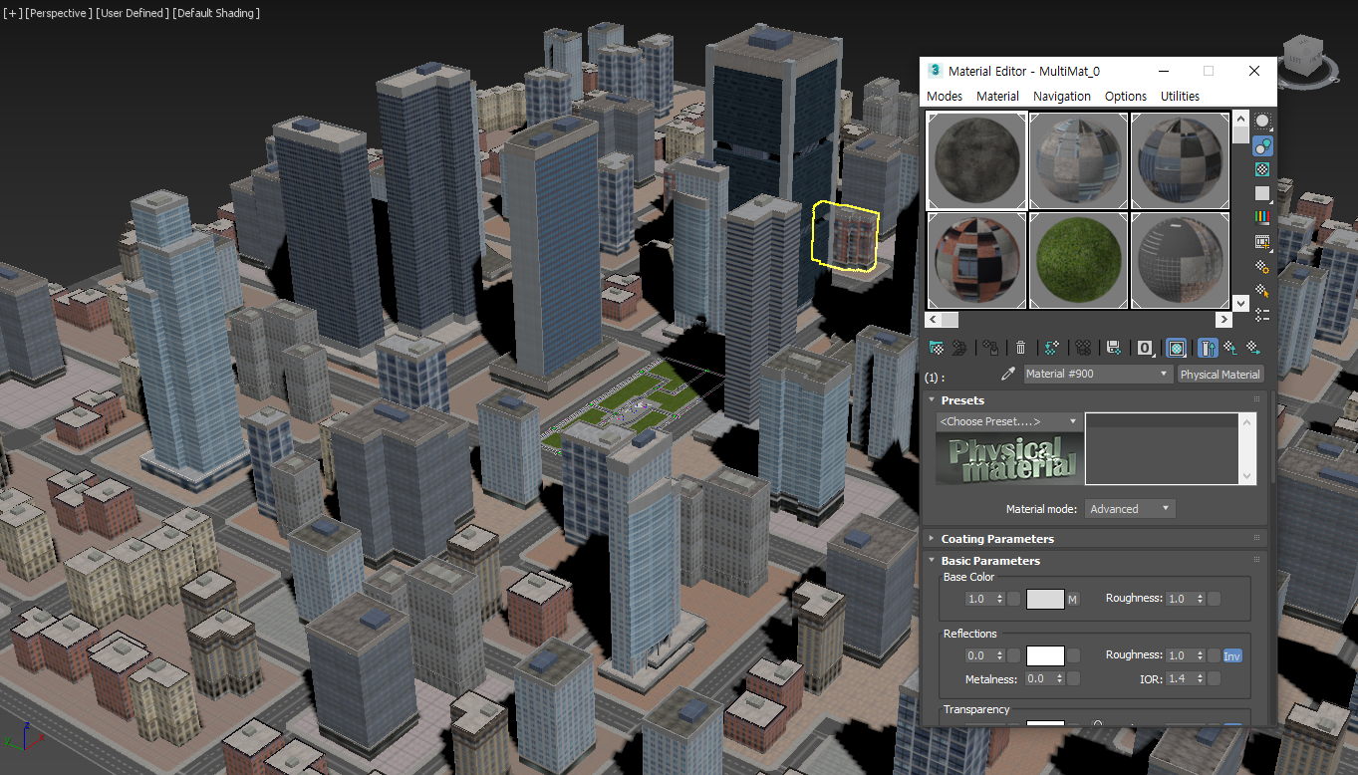
Task: Click the 3ds Max logo in Material Editor
Action: coord(935,71)
